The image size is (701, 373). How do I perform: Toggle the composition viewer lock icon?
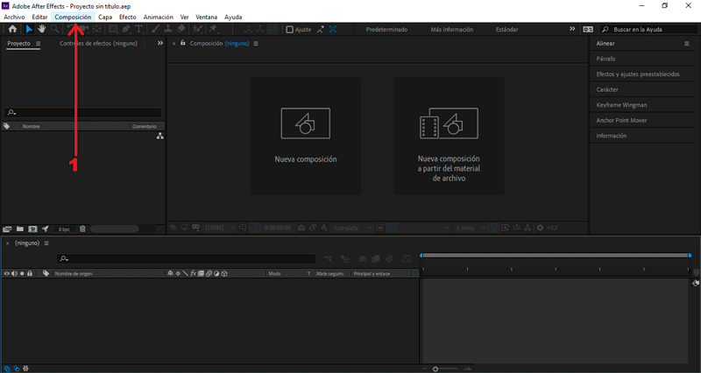coord(183,43)
